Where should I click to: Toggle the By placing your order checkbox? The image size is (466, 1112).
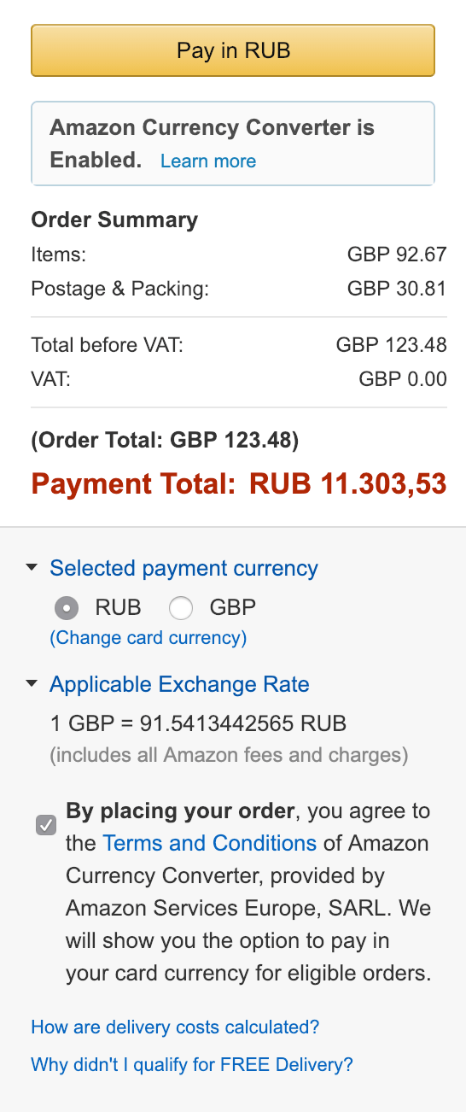[46, 826]
